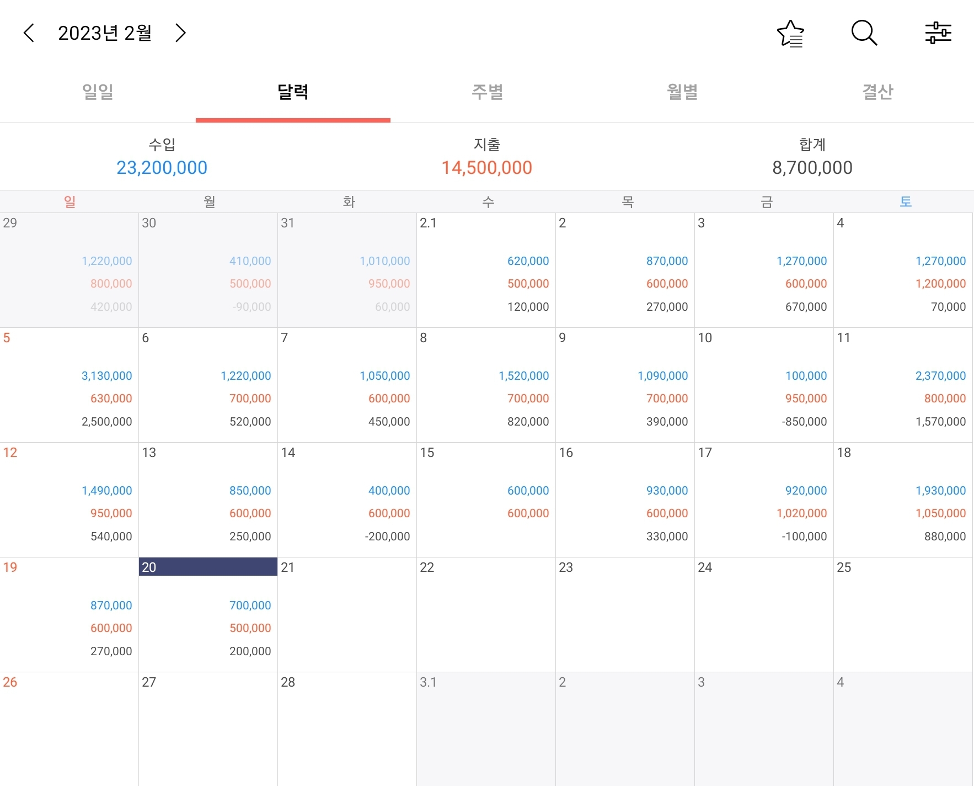Click balance 670,000 on February 3
This screenshot has height=786, width=974.
(x=806, y=307)
